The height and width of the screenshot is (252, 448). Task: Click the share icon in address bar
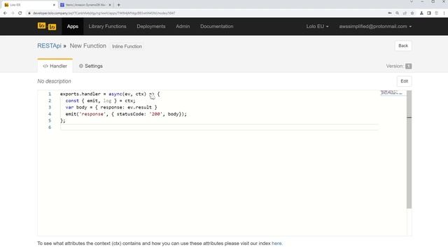click(405, 13)
